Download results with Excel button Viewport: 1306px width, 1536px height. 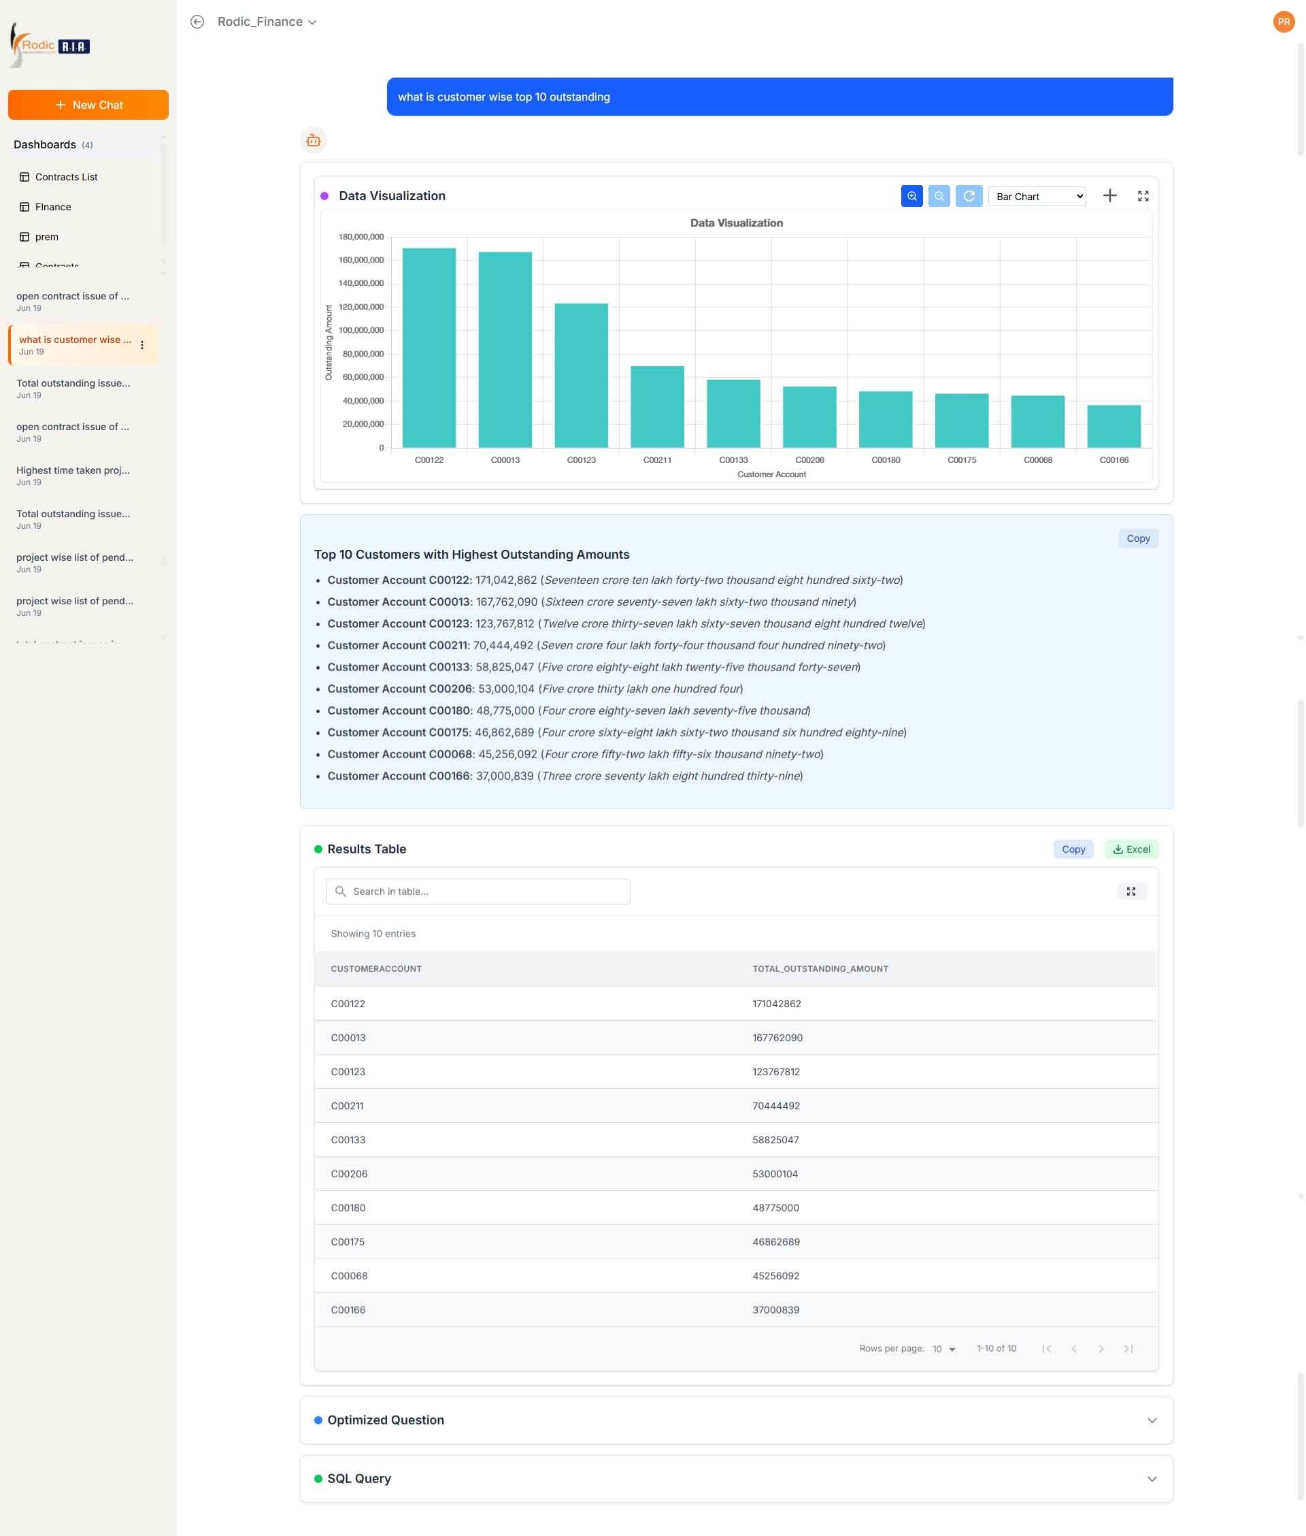(x=1131, y=849)
